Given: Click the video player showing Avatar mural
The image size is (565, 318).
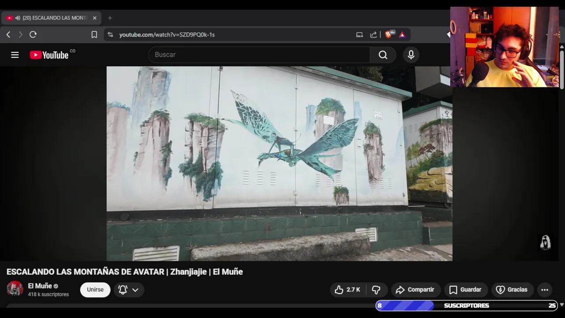Looking at the screenshot, I should 279,163.
